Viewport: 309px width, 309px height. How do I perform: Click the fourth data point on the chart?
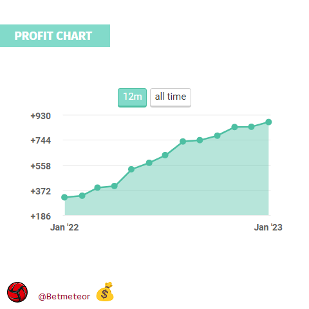pos(115,186)
